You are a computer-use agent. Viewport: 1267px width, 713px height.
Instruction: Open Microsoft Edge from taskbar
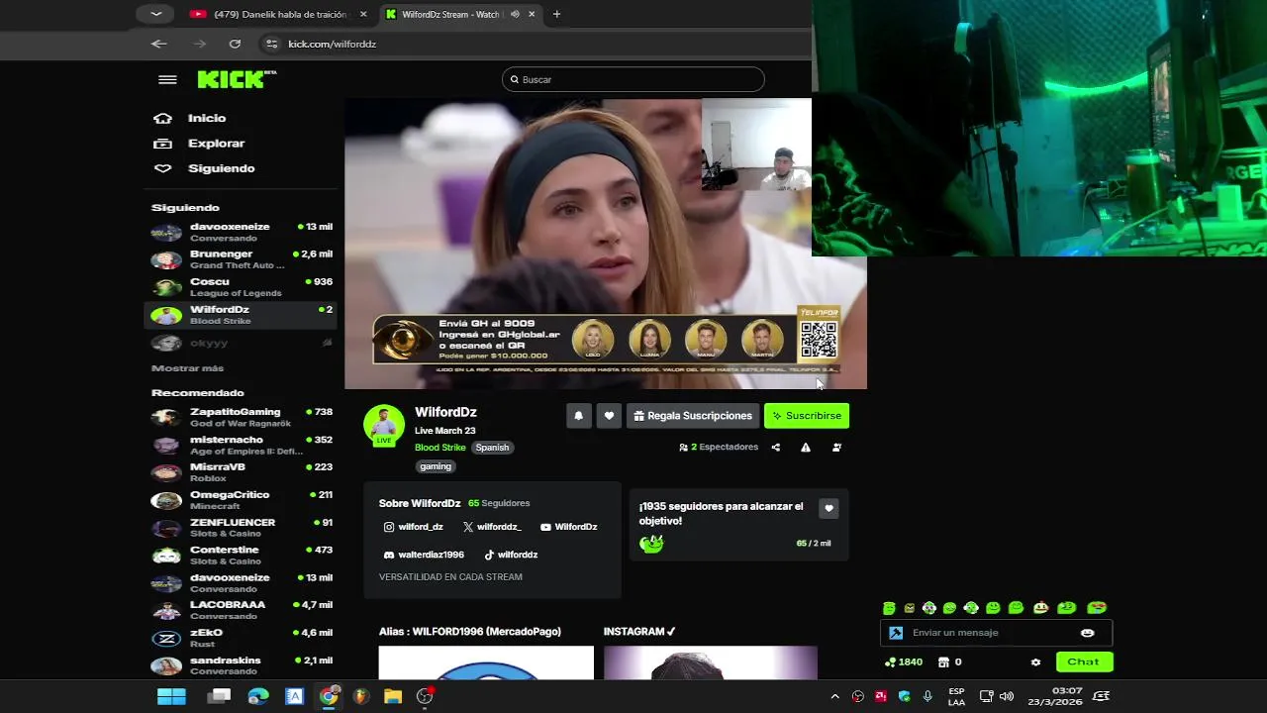(x=258, y=696)
